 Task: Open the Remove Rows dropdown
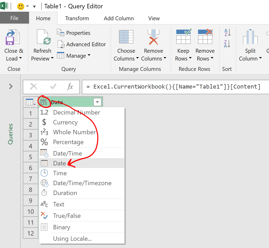point(205,58)
